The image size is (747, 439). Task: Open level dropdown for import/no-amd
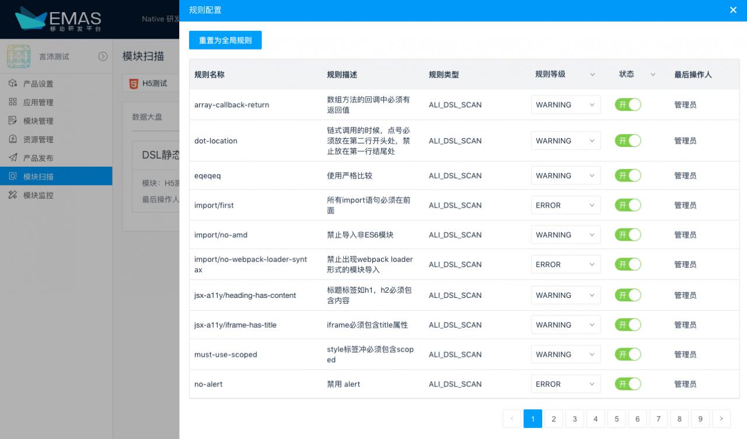pyautogui.click(x=566, y=235)
